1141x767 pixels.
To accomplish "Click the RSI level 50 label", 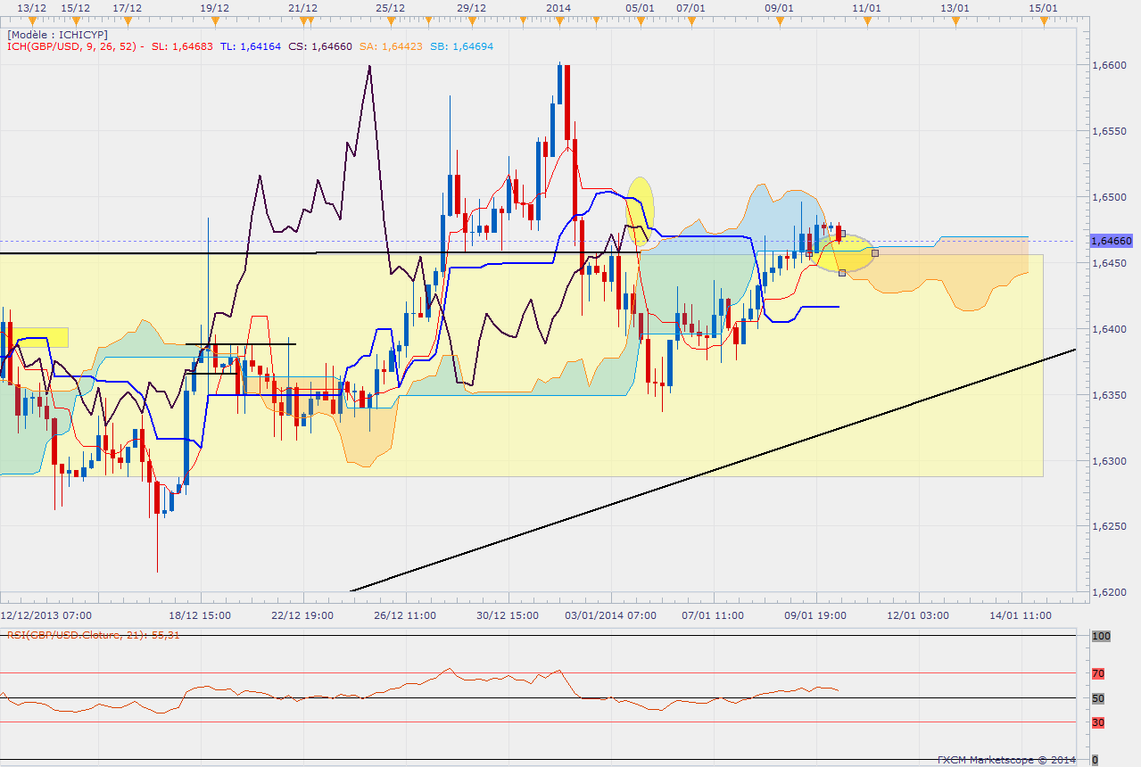I will tap(1098, 697).
